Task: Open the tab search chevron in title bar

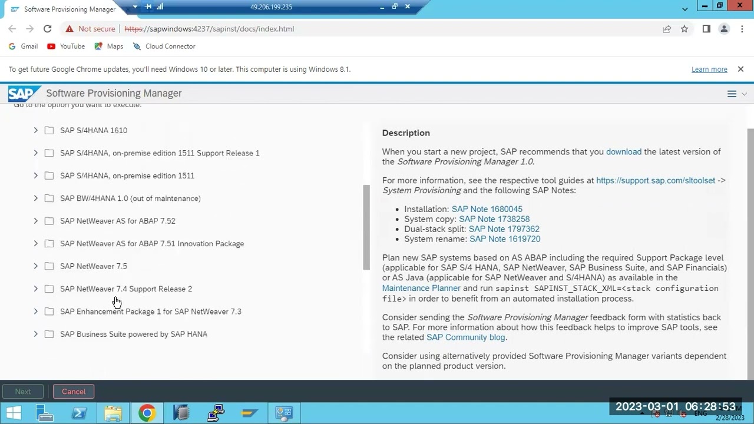Action: [x=684, y=9]
